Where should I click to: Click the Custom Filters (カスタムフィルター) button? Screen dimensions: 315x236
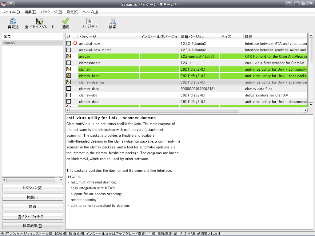tap(33, 216)
